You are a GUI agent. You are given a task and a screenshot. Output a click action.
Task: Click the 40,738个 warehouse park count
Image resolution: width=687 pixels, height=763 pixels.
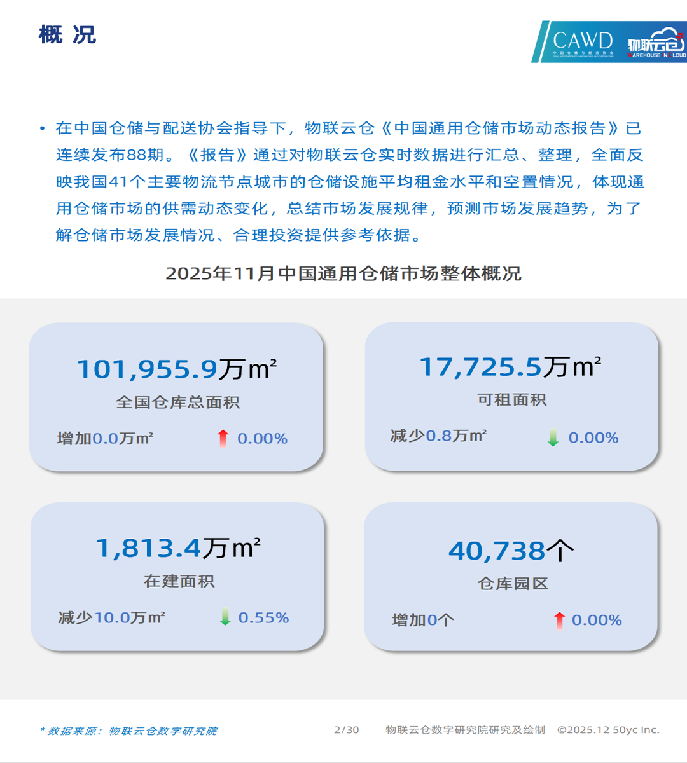click(x=511, y=551)
